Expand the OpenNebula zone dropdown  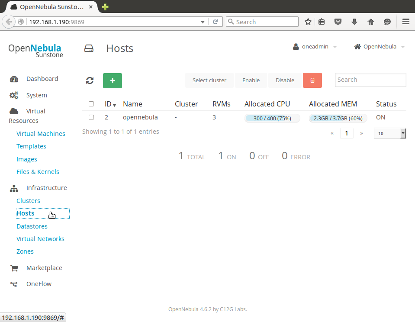[x=380, y=47]
